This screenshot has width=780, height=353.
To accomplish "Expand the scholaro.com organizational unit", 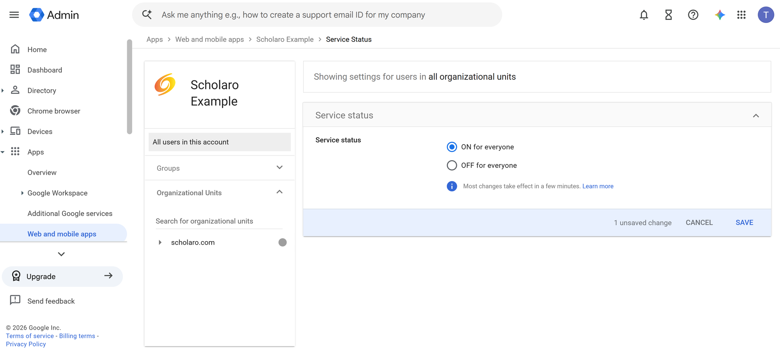I will [160, 242].
